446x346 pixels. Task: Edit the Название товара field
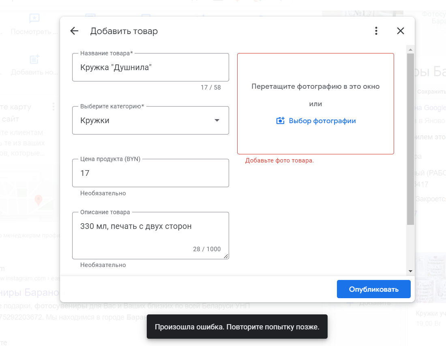(x=150, y=67)
